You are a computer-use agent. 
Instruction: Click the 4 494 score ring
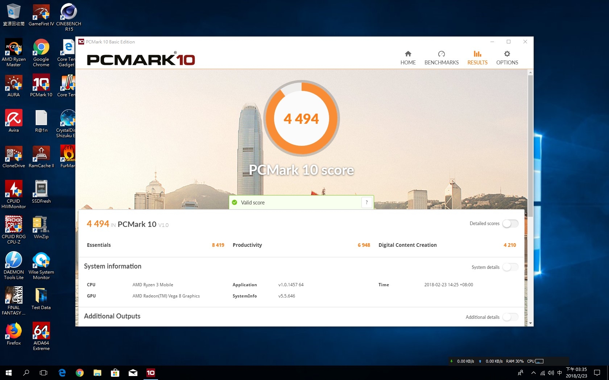coord(301,118)
